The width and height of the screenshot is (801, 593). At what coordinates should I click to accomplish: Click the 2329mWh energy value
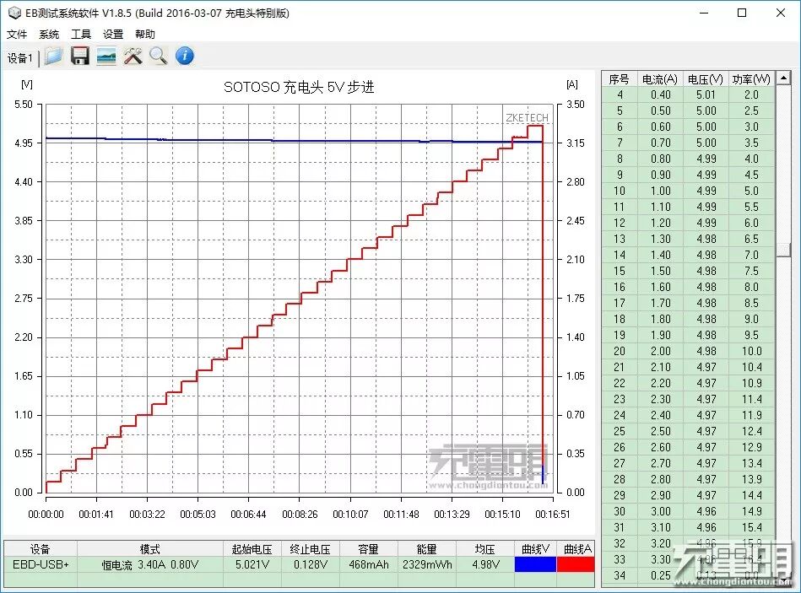click(x=427, y=565)
